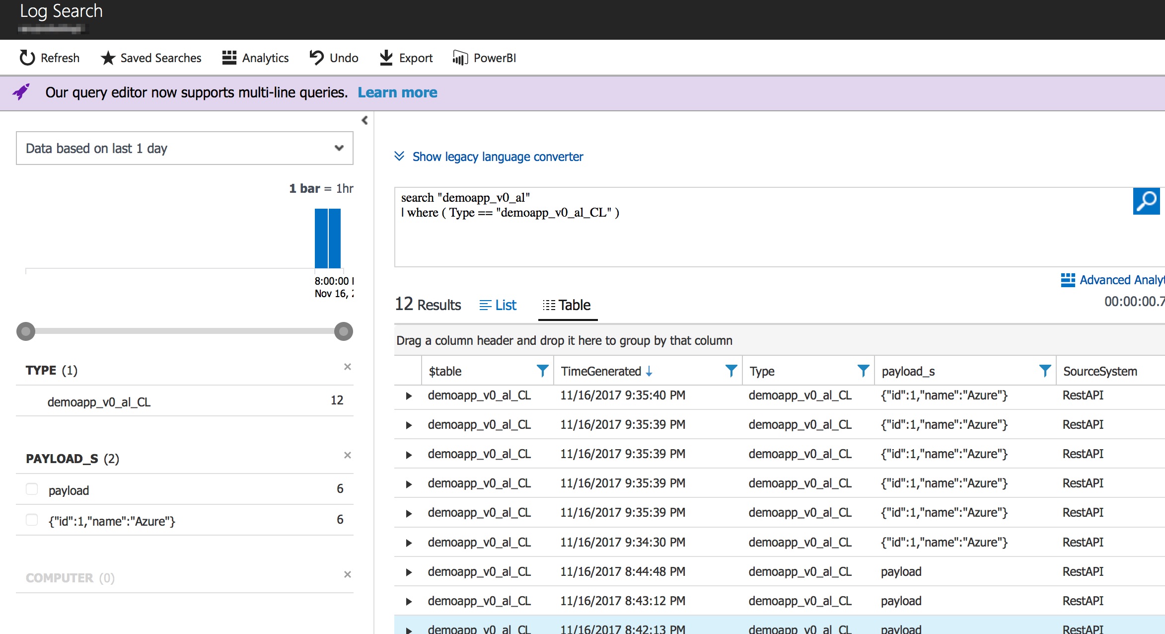Screen dimensions: 1165x634
Task: Open filter for TimeGenerated column
Action: (x=731, y=371)
